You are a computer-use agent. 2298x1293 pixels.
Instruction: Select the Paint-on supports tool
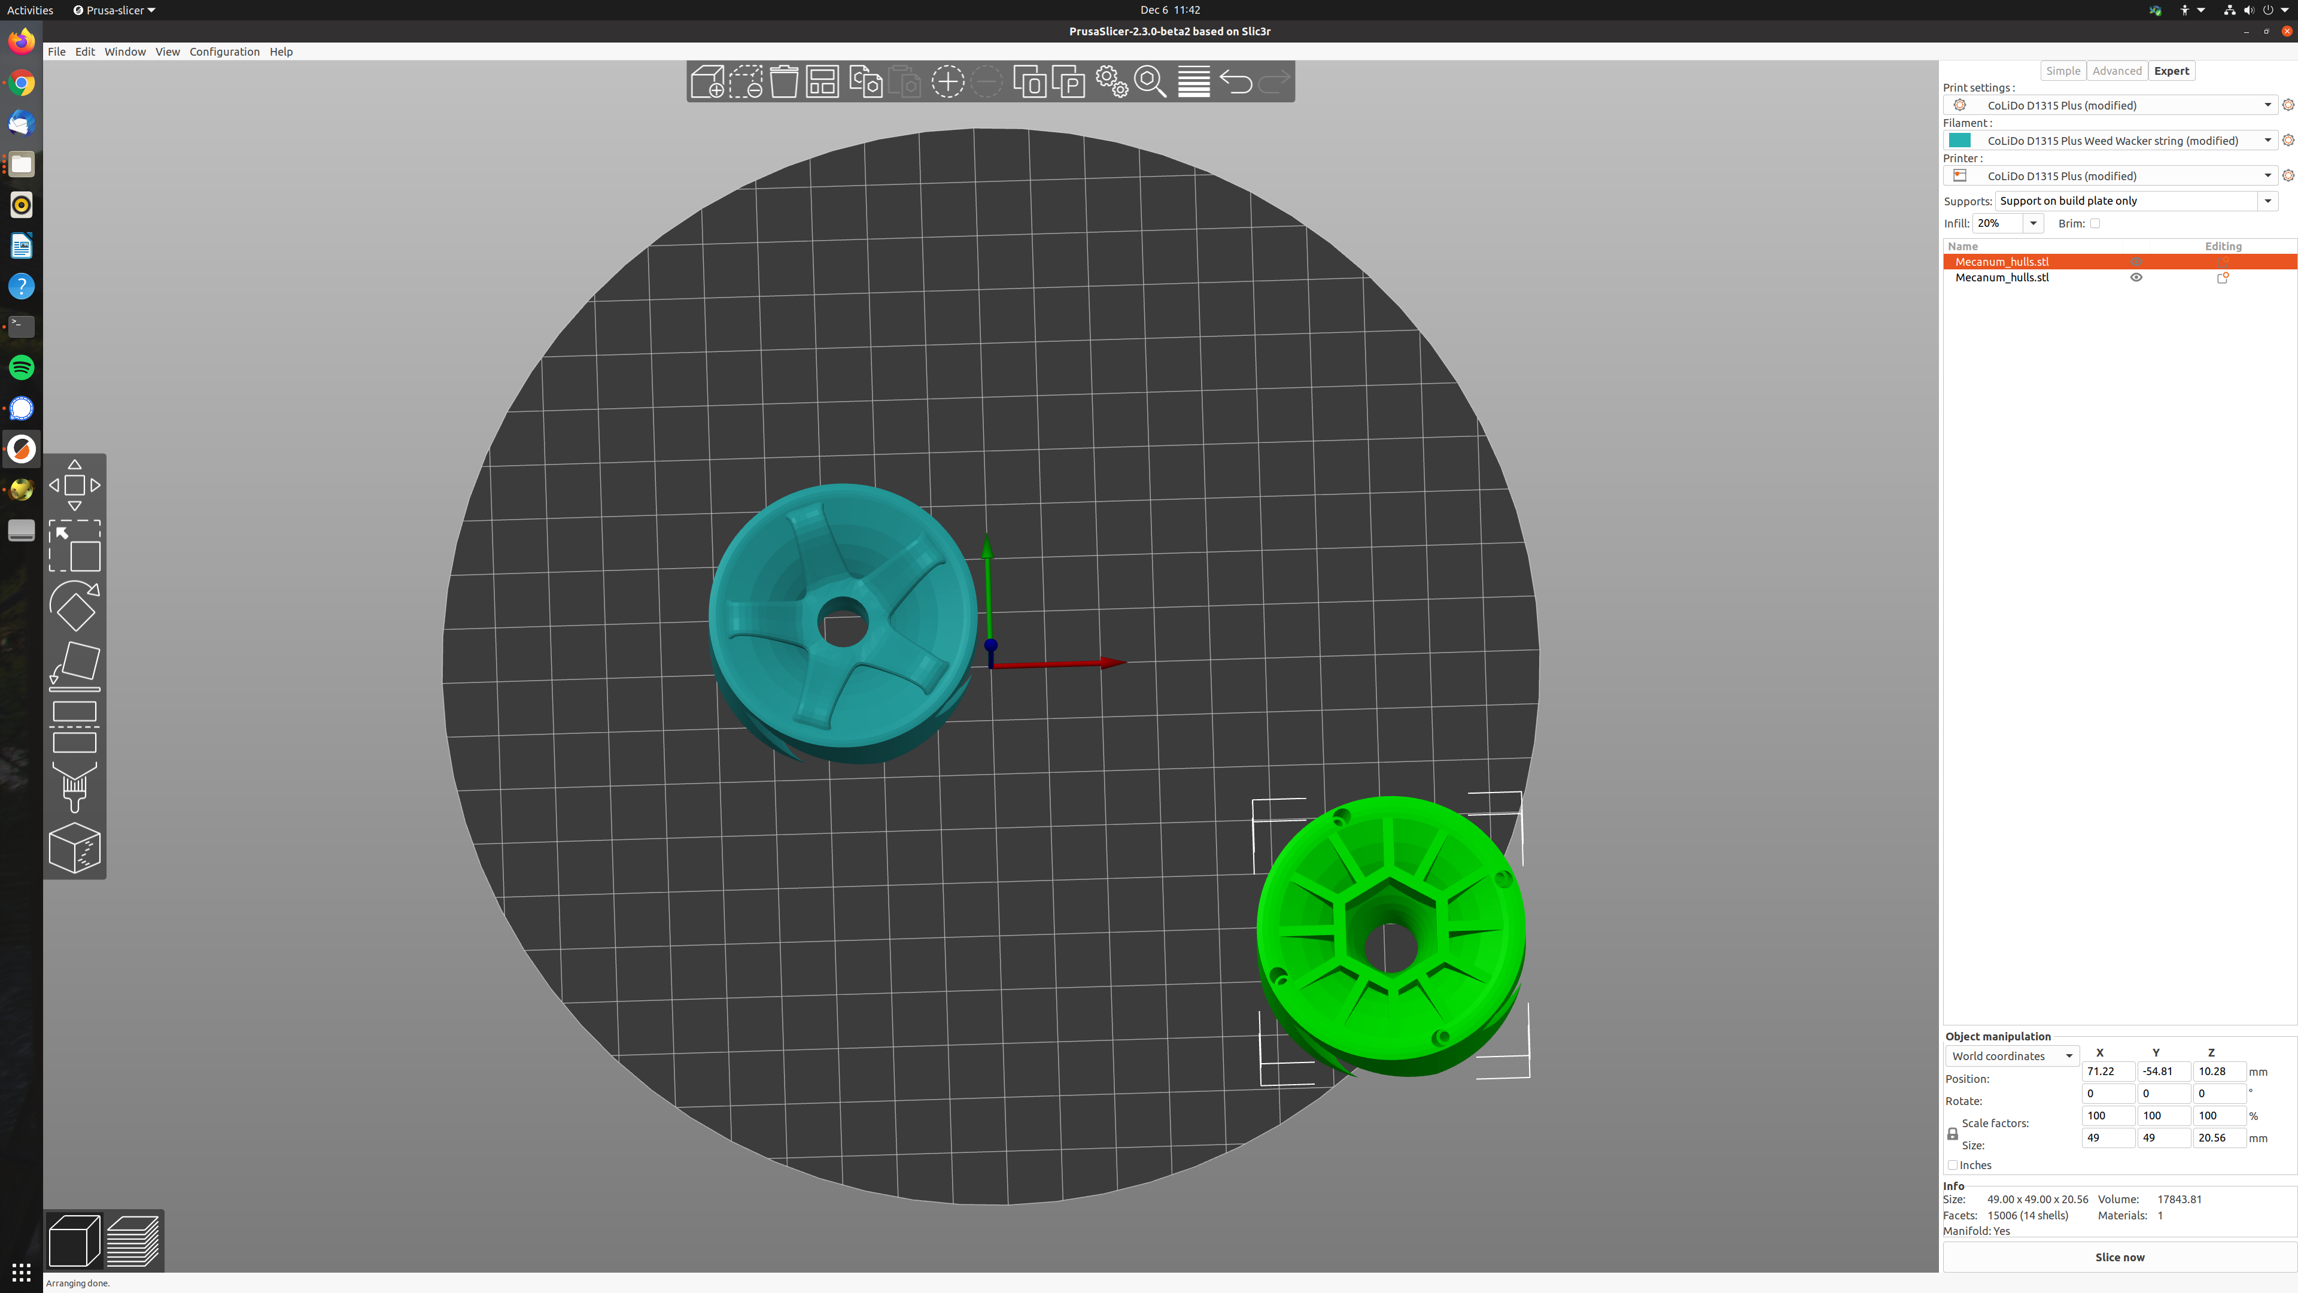pos(75,787)
